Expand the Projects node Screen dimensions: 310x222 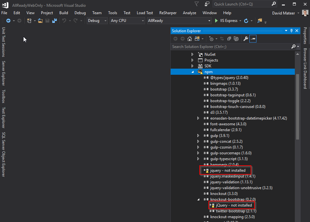[192, 60]
